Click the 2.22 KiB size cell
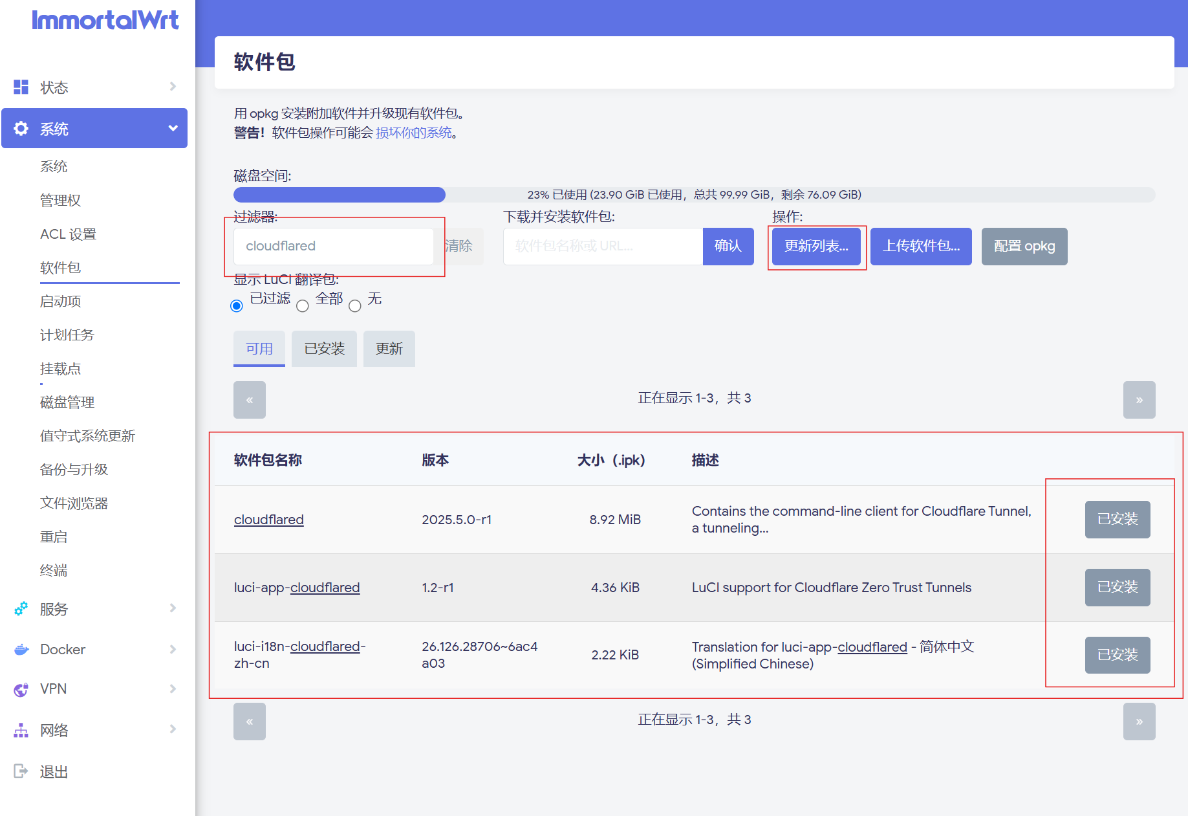1188x816 pixels. click(x=615, y=655)
